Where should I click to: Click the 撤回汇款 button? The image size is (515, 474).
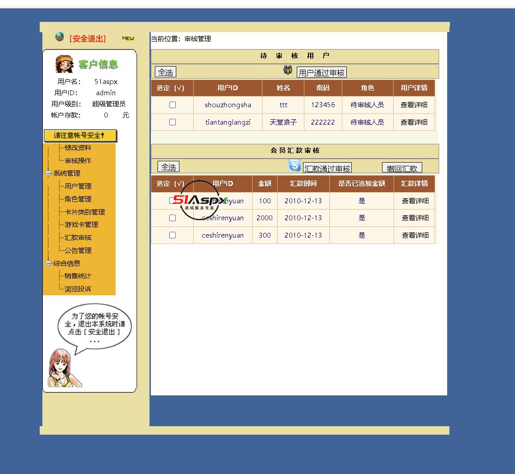pos(402,168)
